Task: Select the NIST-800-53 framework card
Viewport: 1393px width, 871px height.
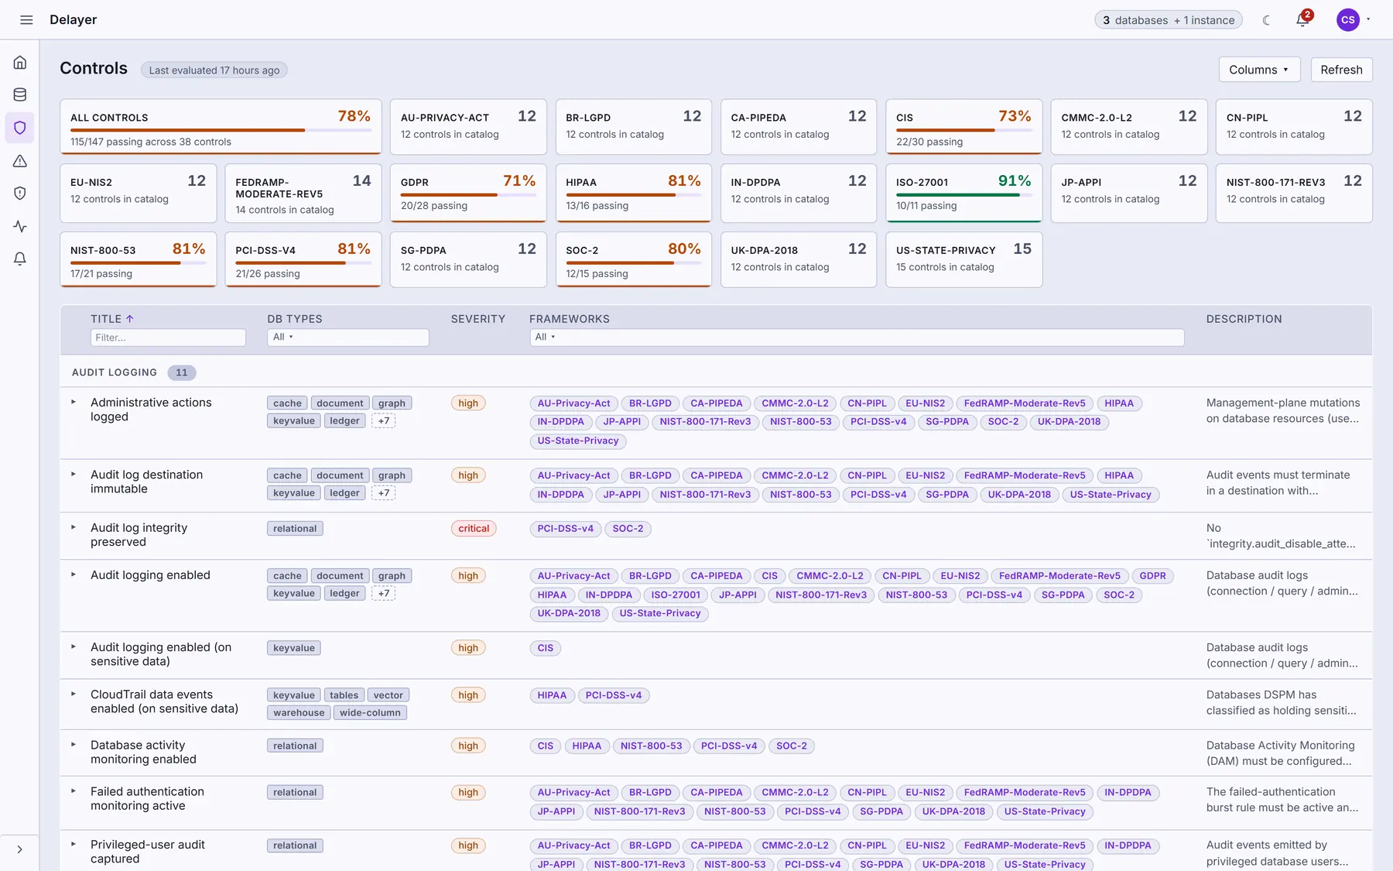Action: (138, 259)
